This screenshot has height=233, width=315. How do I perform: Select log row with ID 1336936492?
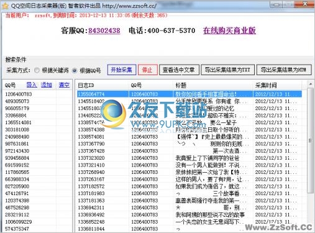(189, 215)
